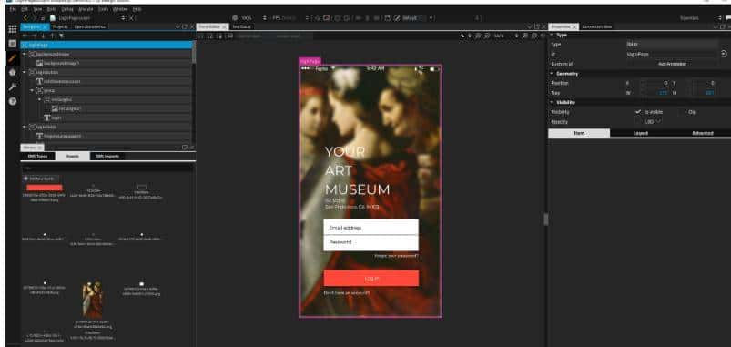Open the Help menu
Viewport: 731px width, 347px height.
pyautogui.click(x=137, y=9)
